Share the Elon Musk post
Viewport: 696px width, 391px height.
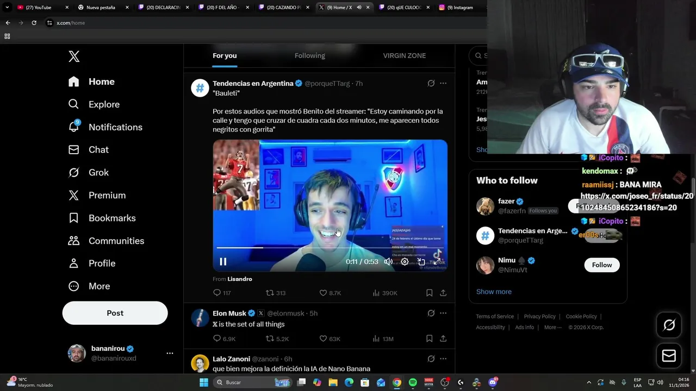click(x=443, y=338)
